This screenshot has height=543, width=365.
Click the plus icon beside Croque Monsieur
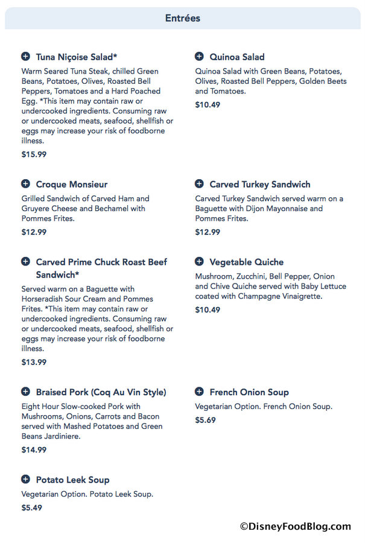25,184
